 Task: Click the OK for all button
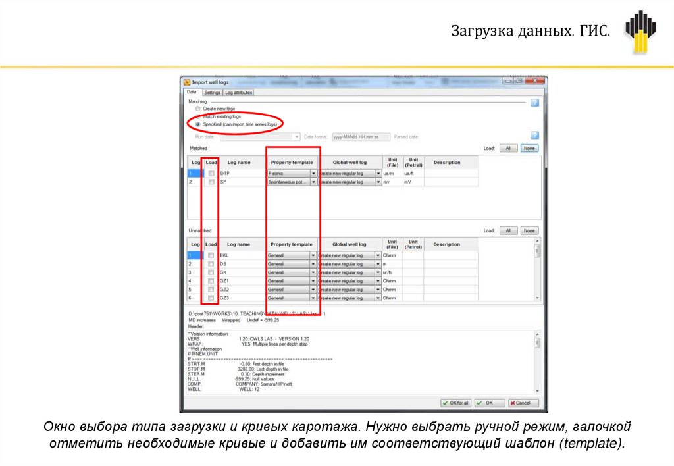455,403
